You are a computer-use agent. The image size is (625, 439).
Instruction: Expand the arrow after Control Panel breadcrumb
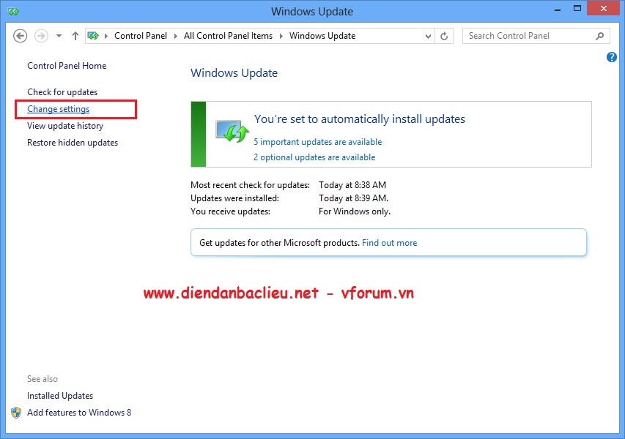(175, 36)
